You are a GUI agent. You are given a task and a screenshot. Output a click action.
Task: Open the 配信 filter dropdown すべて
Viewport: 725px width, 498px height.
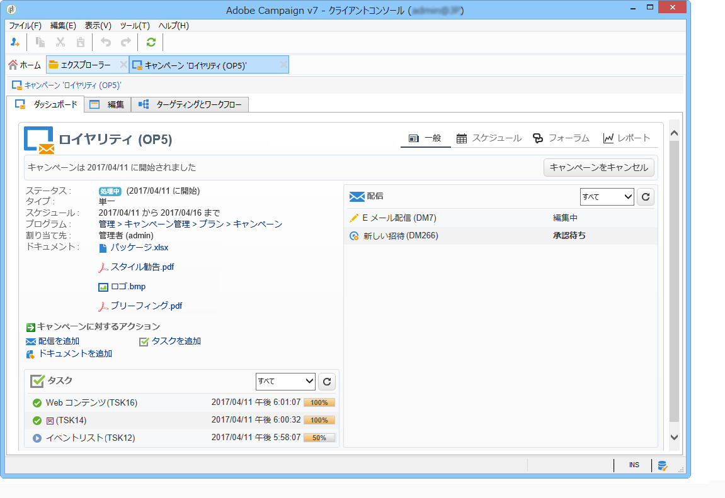(x=607, y=197)
